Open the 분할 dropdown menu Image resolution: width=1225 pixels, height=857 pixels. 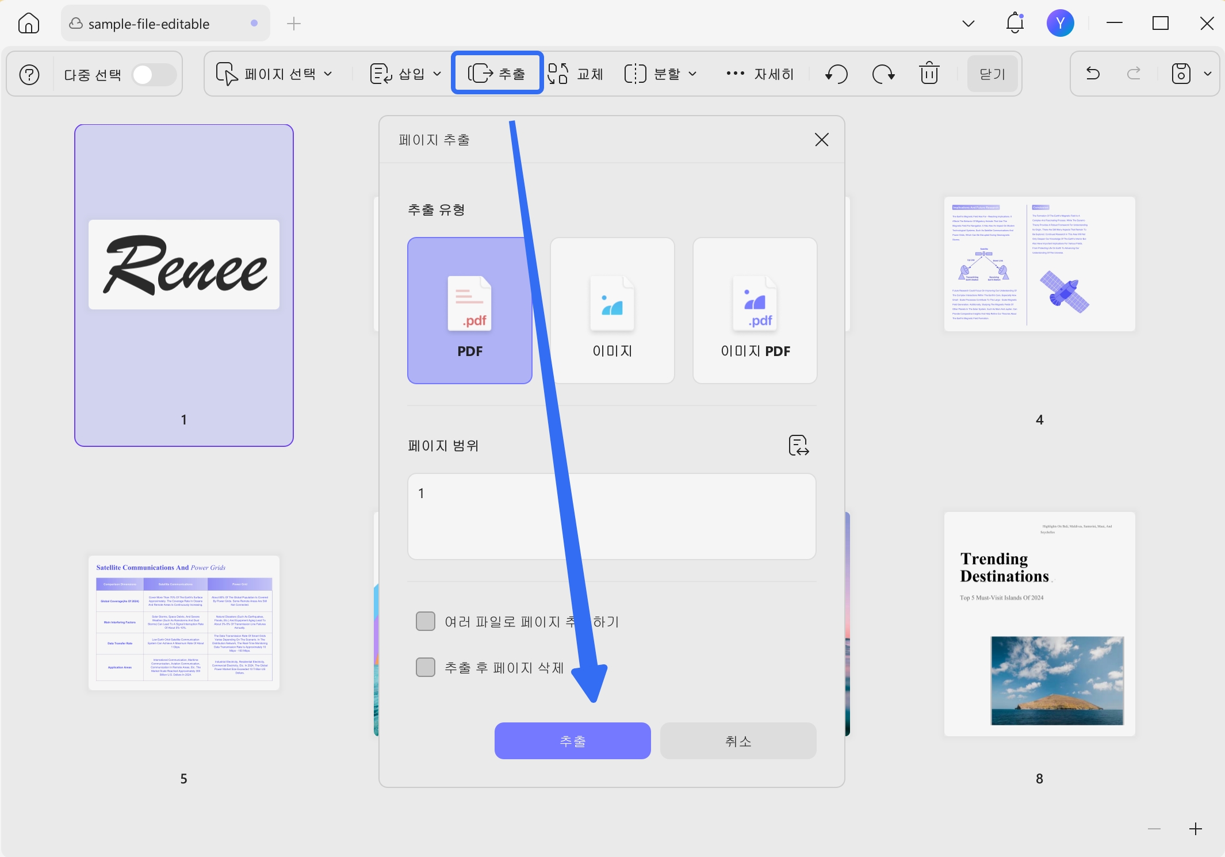pos(661,74)
